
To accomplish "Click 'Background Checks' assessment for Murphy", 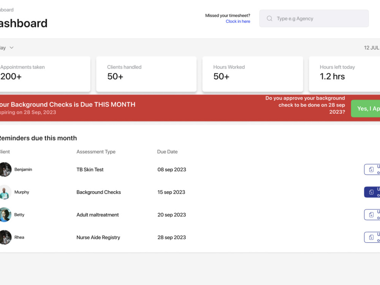I will 99,192.
